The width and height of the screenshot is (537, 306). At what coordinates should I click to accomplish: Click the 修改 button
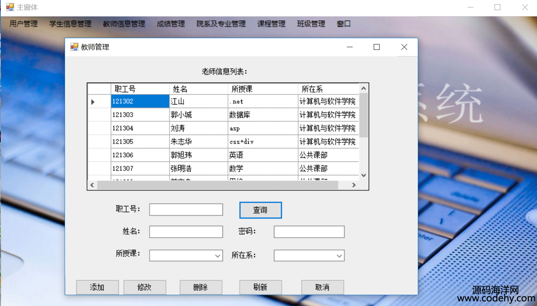pos(145,287)
